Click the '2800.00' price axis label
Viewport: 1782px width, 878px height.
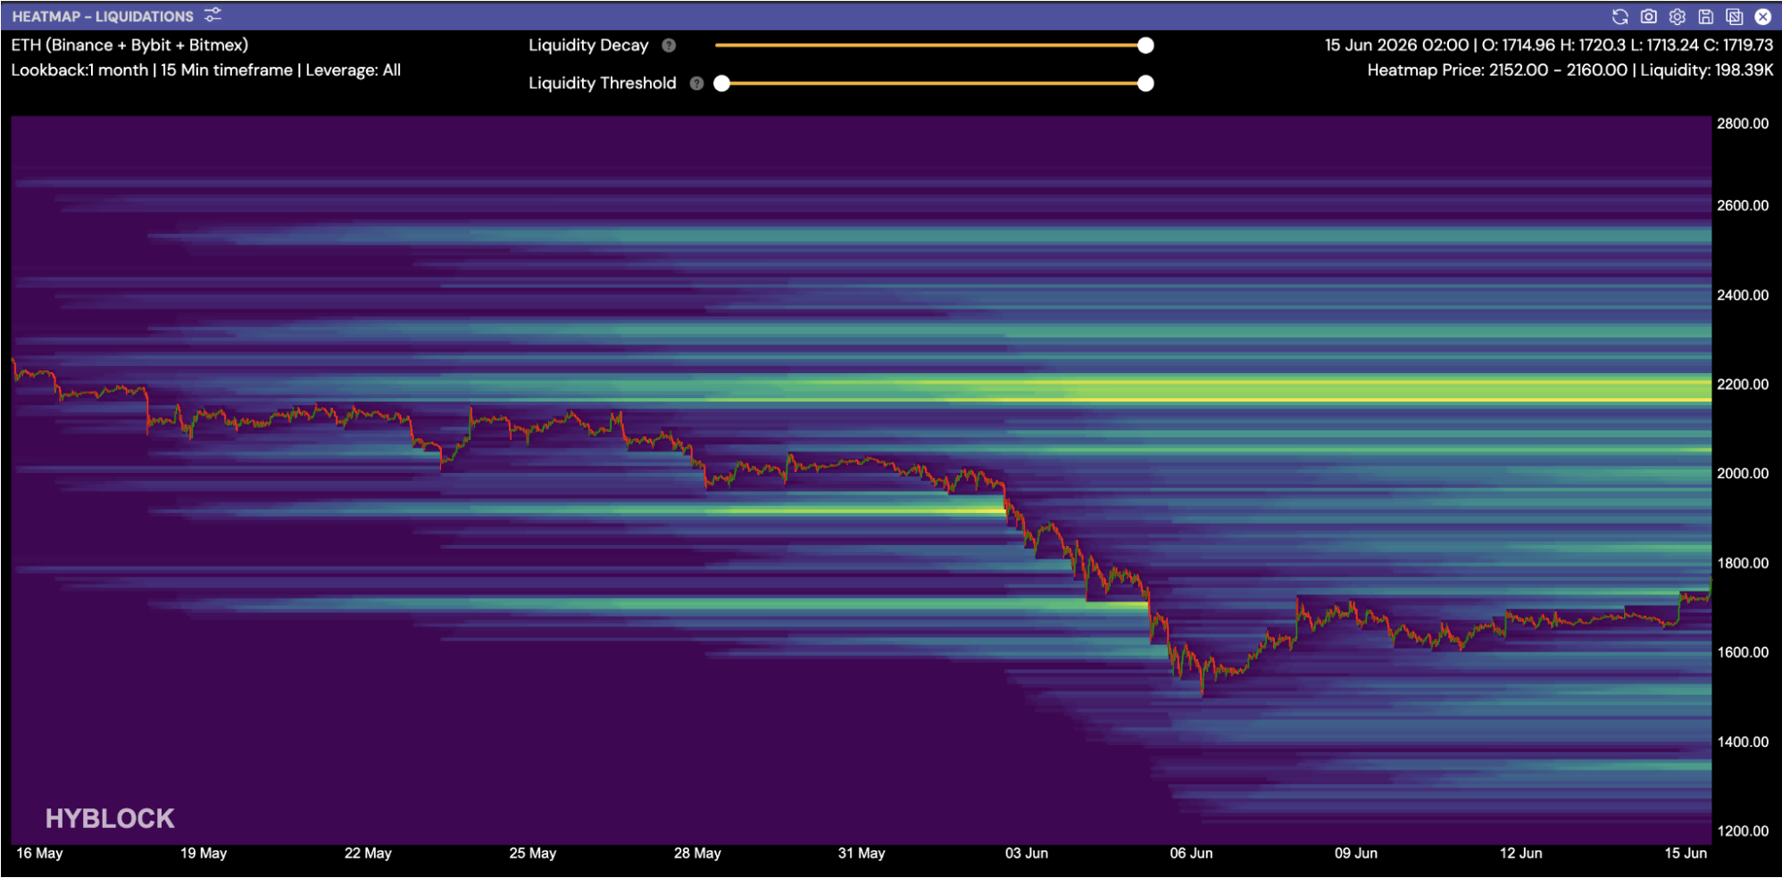tap(1742, 123)
